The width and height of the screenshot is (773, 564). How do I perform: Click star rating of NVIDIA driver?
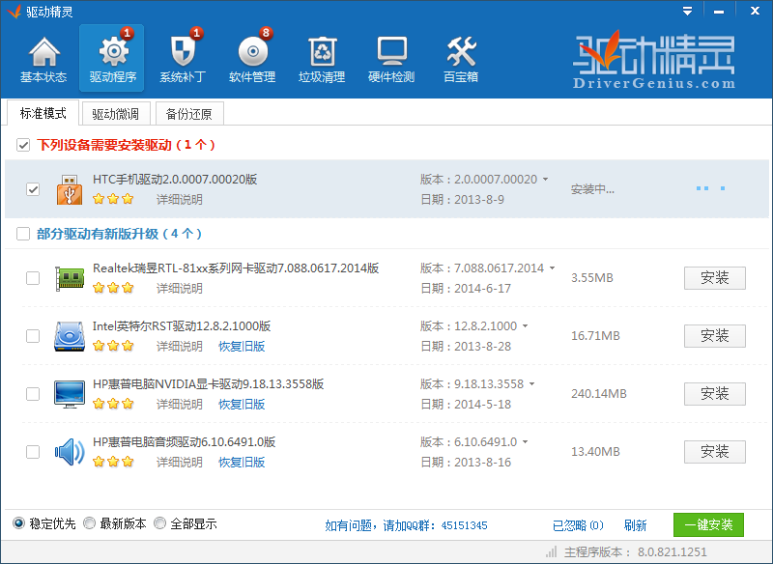tap(113, 404)
